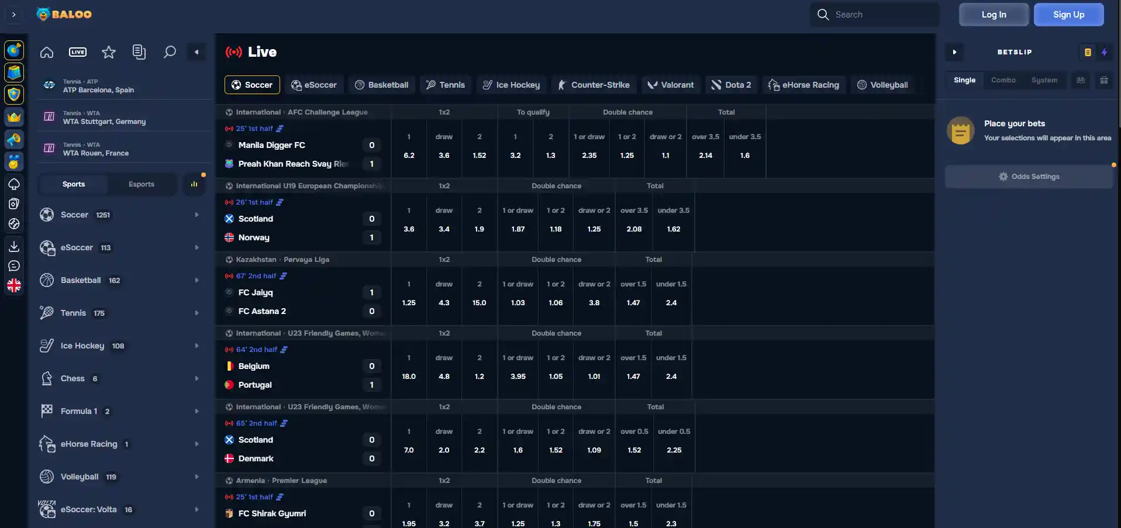Open the megaphone promotions icon in left rail

pyautogui.click(x=14, y=139)
